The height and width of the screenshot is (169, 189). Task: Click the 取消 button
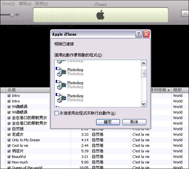[x=134, y=122]
